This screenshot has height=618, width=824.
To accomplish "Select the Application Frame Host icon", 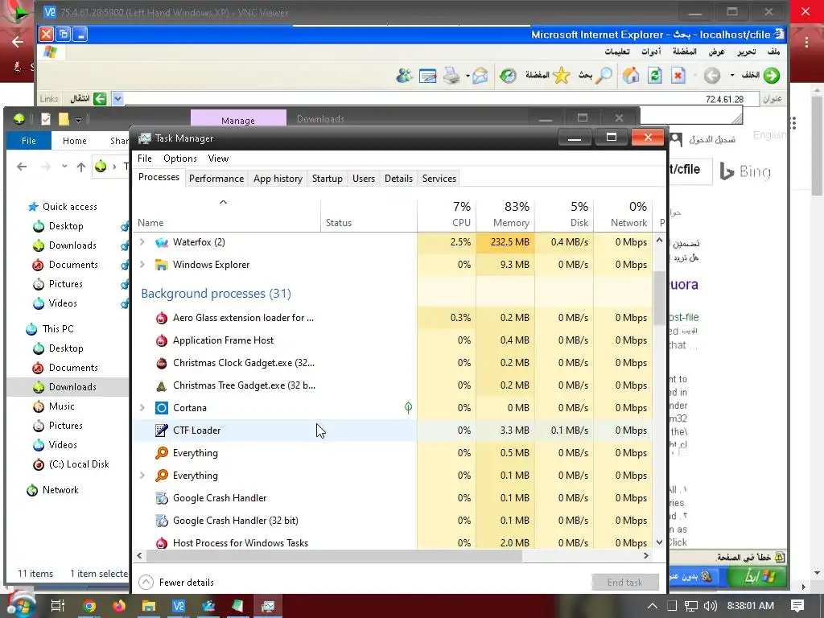I will tap(161, 340).
